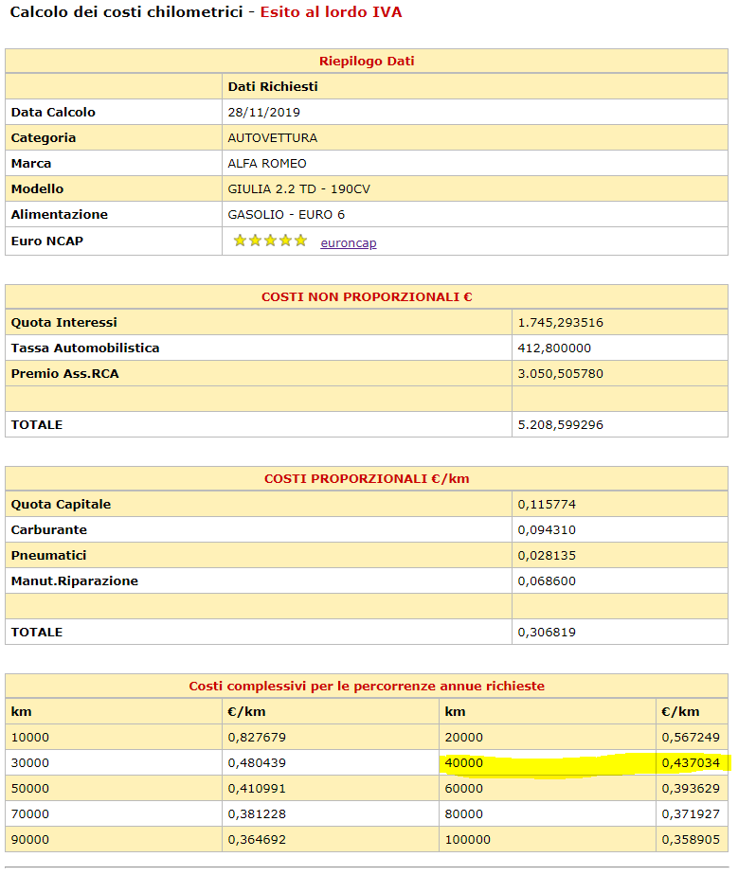Select the date 28/11/2019

click(263, 112)
